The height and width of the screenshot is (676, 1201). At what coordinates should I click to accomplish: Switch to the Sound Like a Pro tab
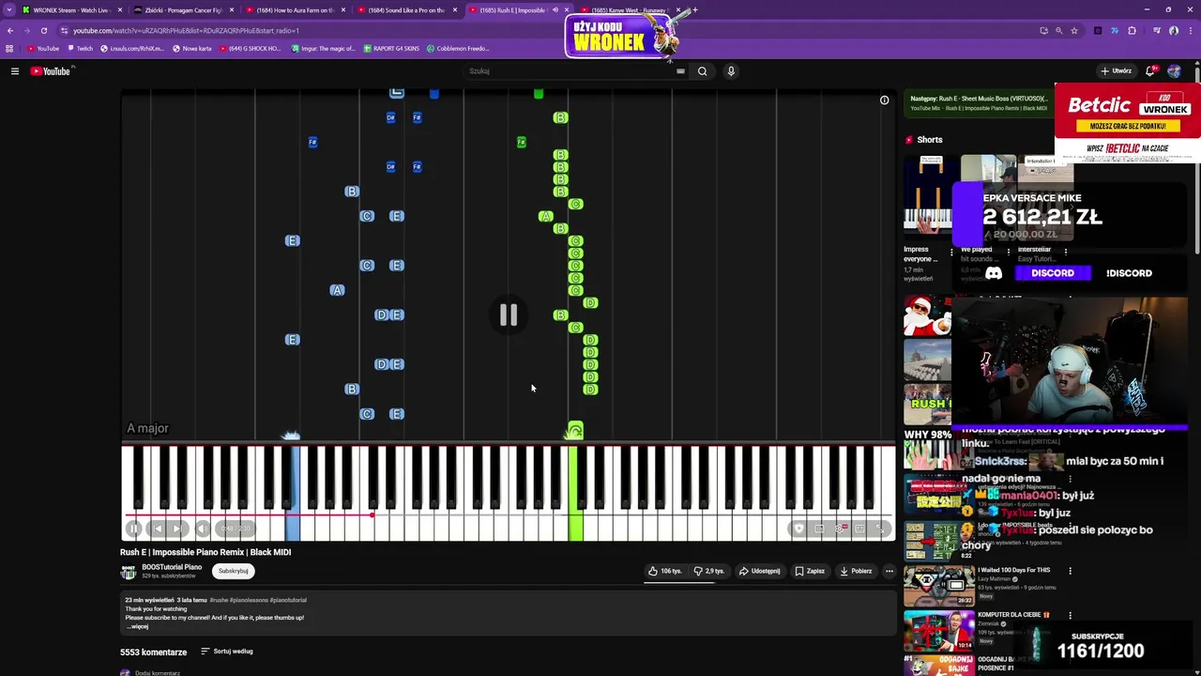(405, 10)
